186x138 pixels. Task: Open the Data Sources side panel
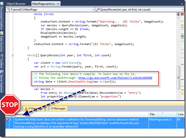click(1, 44)
